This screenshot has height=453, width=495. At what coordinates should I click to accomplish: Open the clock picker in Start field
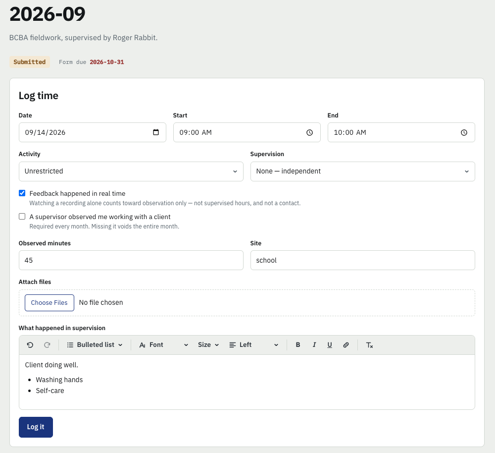click(x=310, y=132)
